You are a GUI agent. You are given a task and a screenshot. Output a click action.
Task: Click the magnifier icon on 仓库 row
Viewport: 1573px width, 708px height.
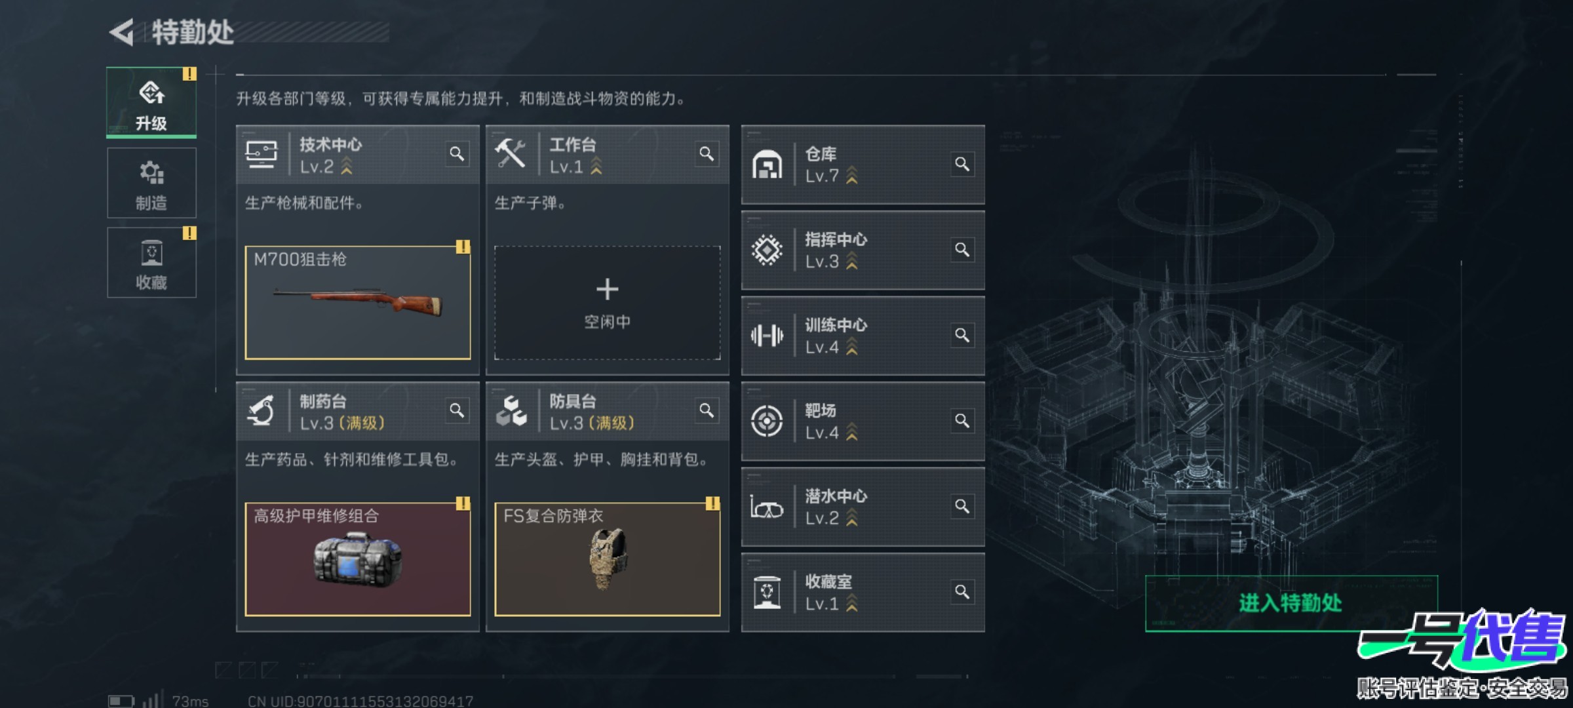(x=962, y=164)
